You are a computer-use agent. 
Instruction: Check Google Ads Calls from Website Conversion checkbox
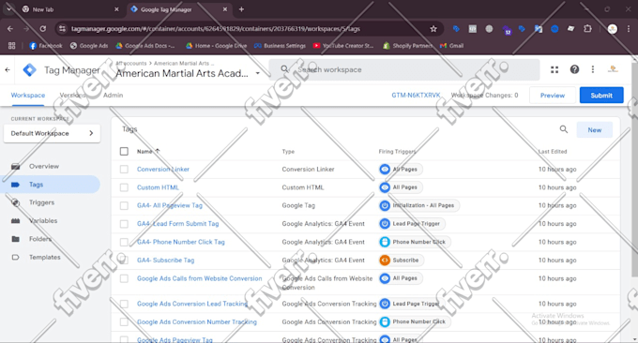pyautogui.click(x=124, y=278)
